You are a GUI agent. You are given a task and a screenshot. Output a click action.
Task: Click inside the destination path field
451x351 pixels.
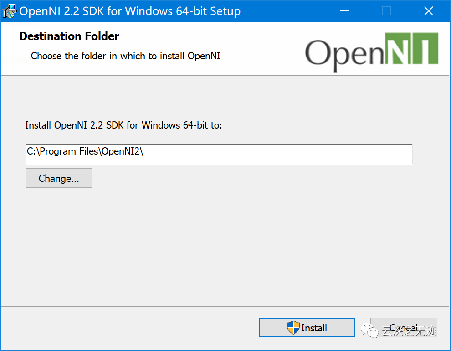(x=219, y=154)
